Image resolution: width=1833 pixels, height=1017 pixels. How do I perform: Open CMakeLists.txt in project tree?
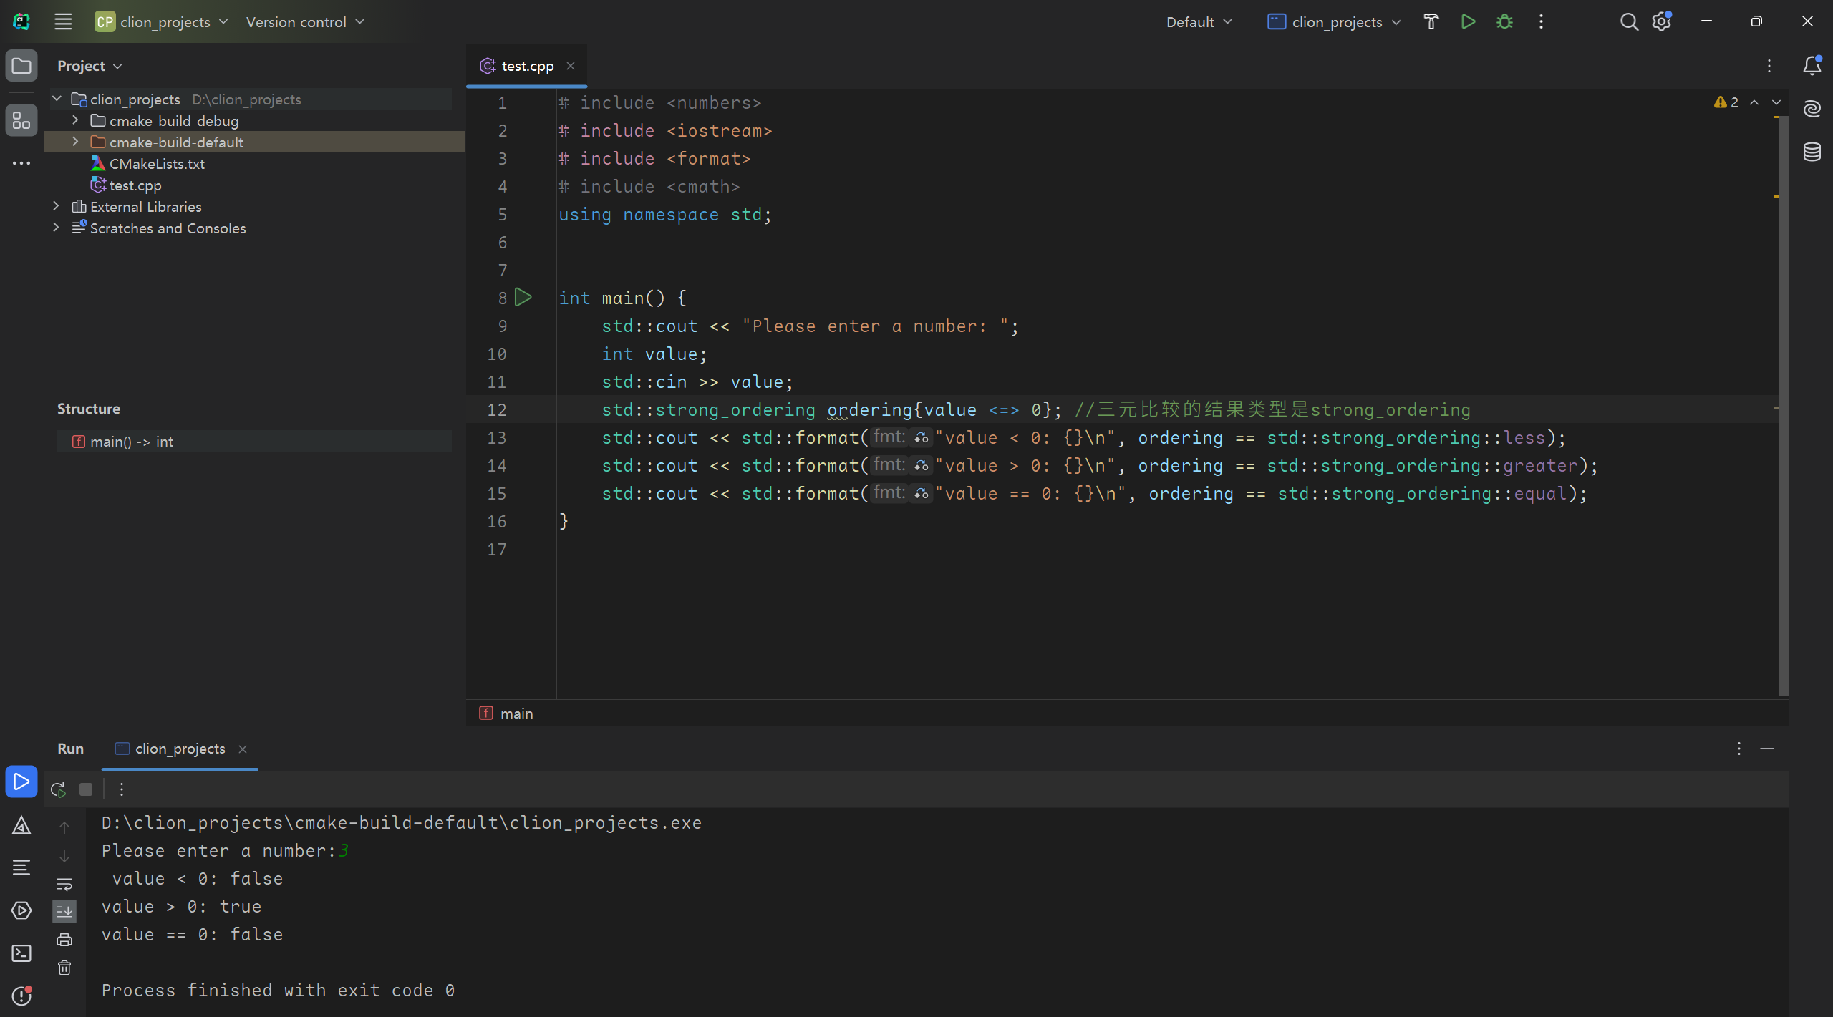[x=157, y=164]
